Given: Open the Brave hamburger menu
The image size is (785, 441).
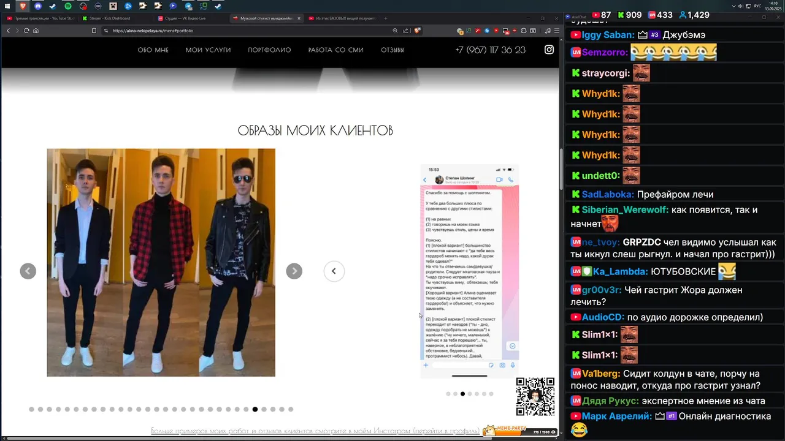Looking at the screenshot, I should pyautogui.click(x=556, y=31).
